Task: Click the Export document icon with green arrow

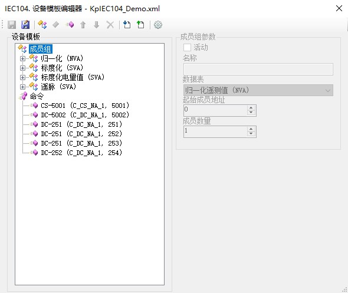Action: tap(140, 24)
